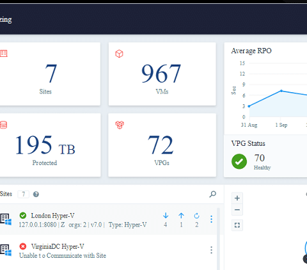Click the Protected storage database icon

[3, 125]
